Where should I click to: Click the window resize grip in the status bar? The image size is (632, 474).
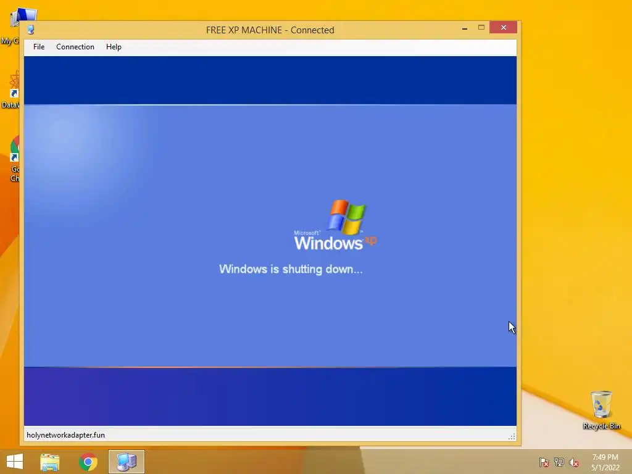coord(512,436)
